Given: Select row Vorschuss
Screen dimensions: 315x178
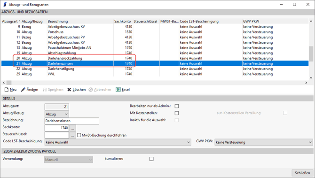Looking at the screenshot, I should pos(155,32).
